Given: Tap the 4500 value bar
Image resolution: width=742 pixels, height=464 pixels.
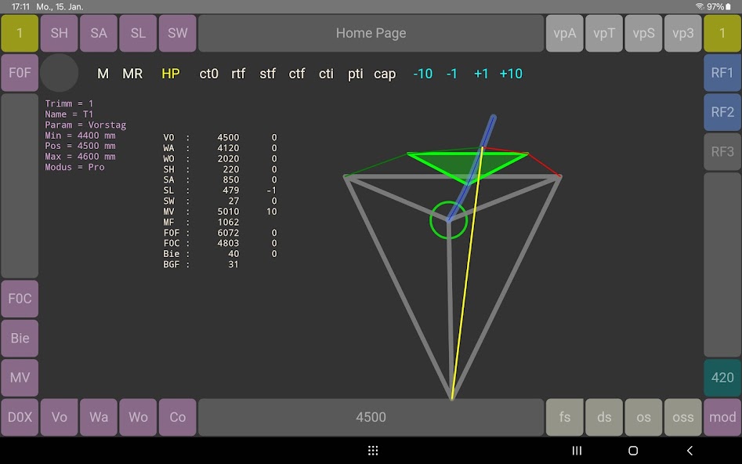Looking at the screenshot, I should (x=371, y=417).
